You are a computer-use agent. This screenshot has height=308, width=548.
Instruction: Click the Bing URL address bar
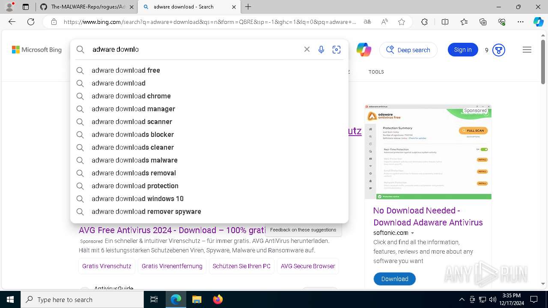(x=210, y=22)
